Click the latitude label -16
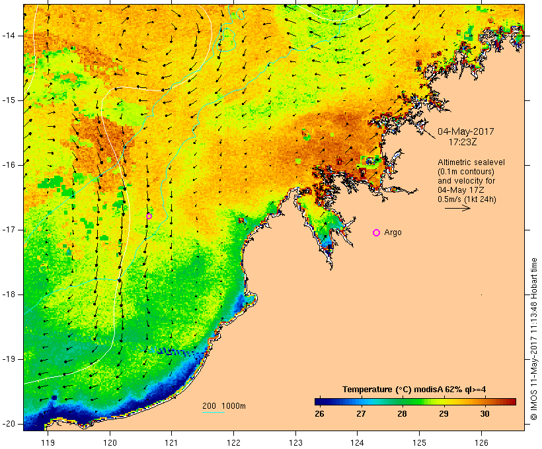Screen dimensions: 542x449 [x=8, y=165]
